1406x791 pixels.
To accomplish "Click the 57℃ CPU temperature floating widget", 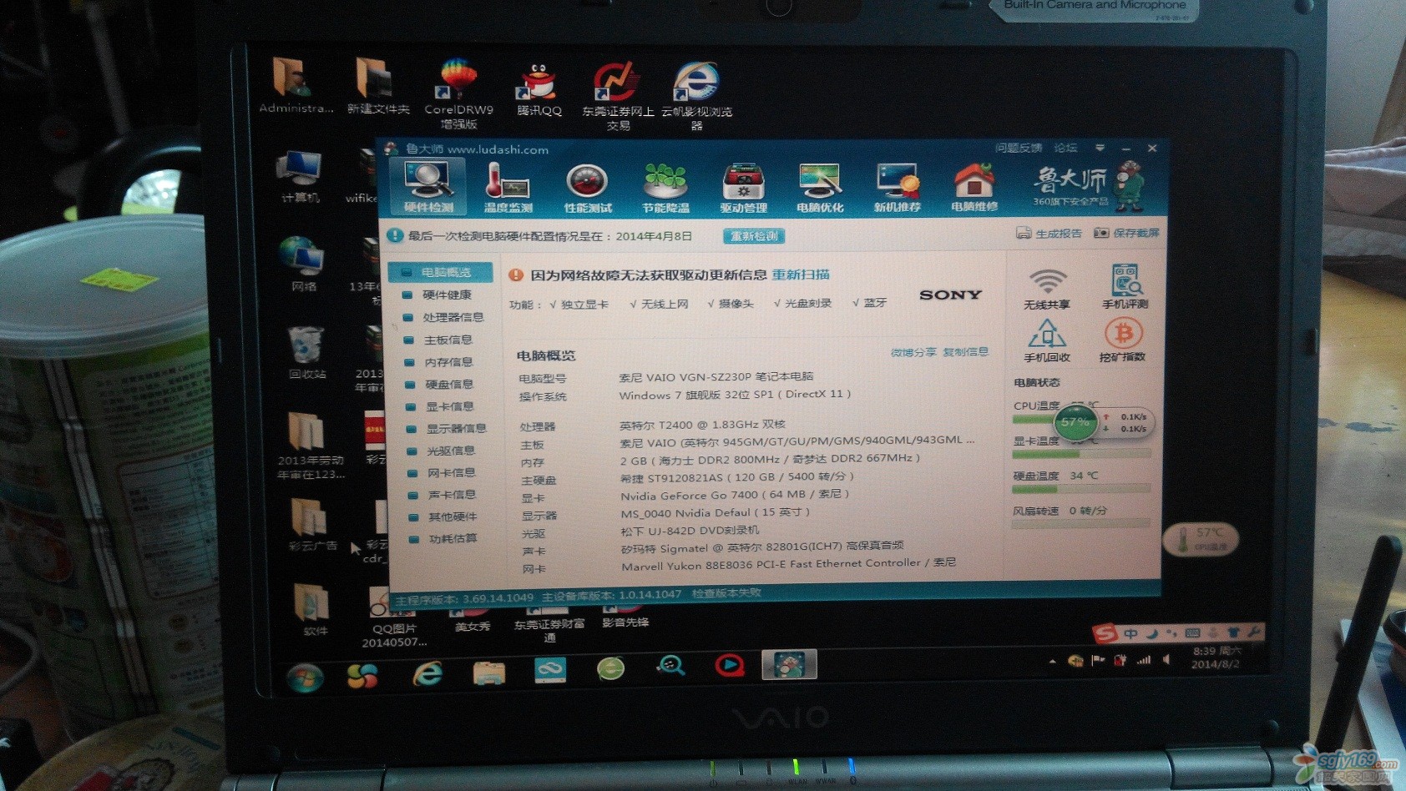I will click(1200, 539).
